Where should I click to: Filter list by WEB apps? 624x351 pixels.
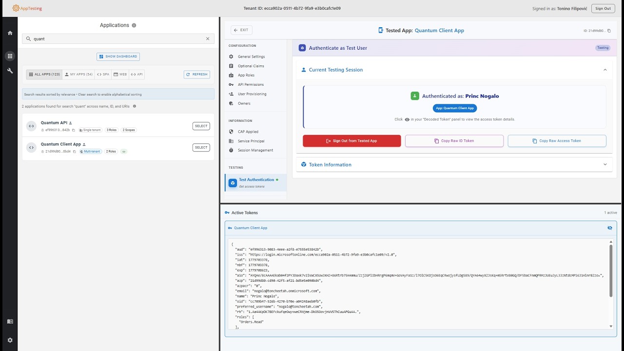click(120, 75)
